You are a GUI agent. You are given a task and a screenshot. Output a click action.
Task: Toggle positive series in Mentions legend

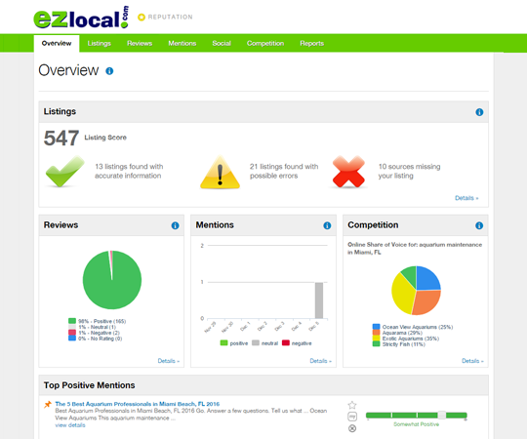pyautogui.click(x=234, y=343)
